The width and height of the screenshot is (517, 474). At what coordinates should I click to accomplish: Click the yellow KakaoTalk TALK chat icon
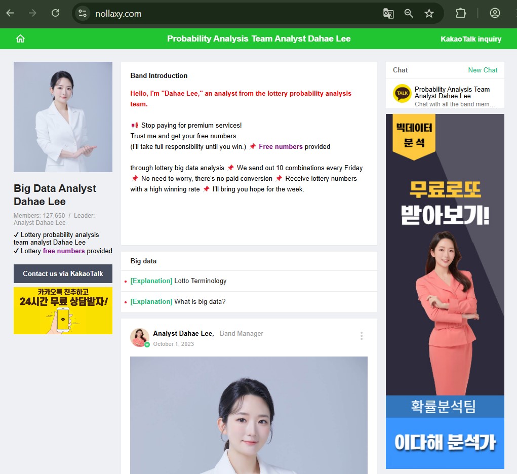(402, 93)
